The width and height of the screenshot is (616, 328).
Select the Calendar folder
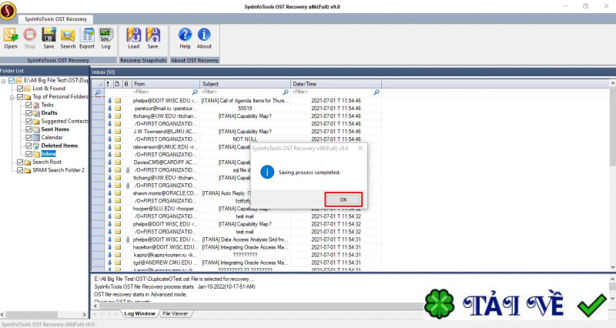click(52, 138)
